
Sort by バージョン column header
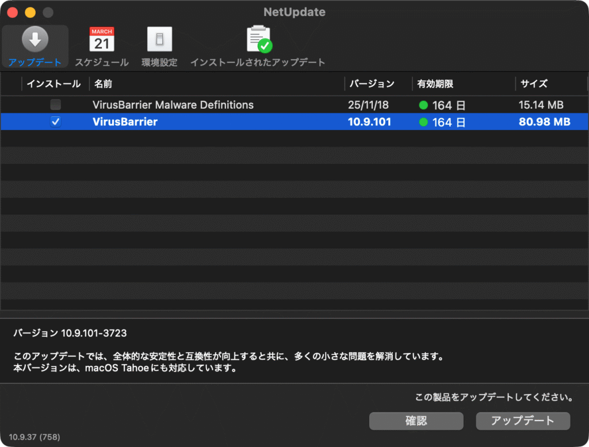pos(372,84)
